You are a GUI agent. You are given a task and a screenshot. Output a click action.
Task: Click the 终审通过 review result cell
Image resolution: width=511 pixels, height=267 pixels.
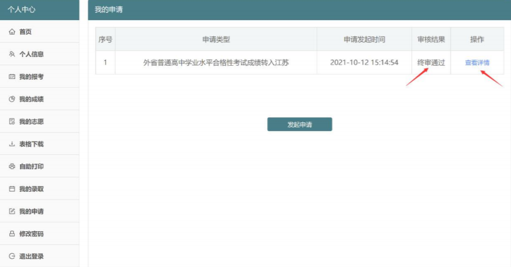point(431,63)
